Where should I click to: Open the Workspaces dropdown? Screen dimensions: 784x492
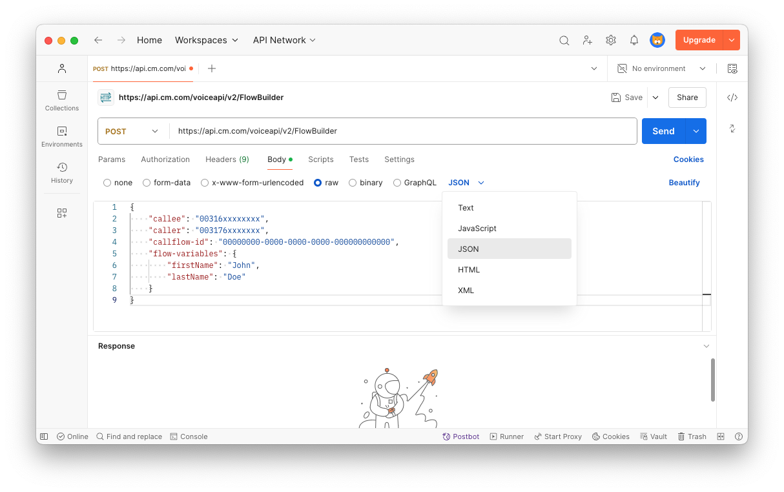pos(207,40)
